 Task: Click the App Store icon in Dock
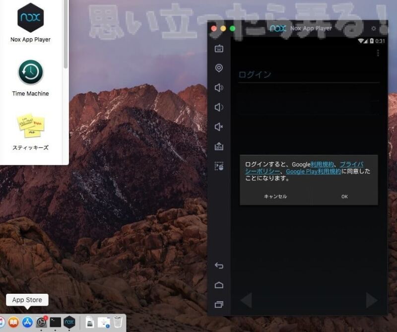27,322
